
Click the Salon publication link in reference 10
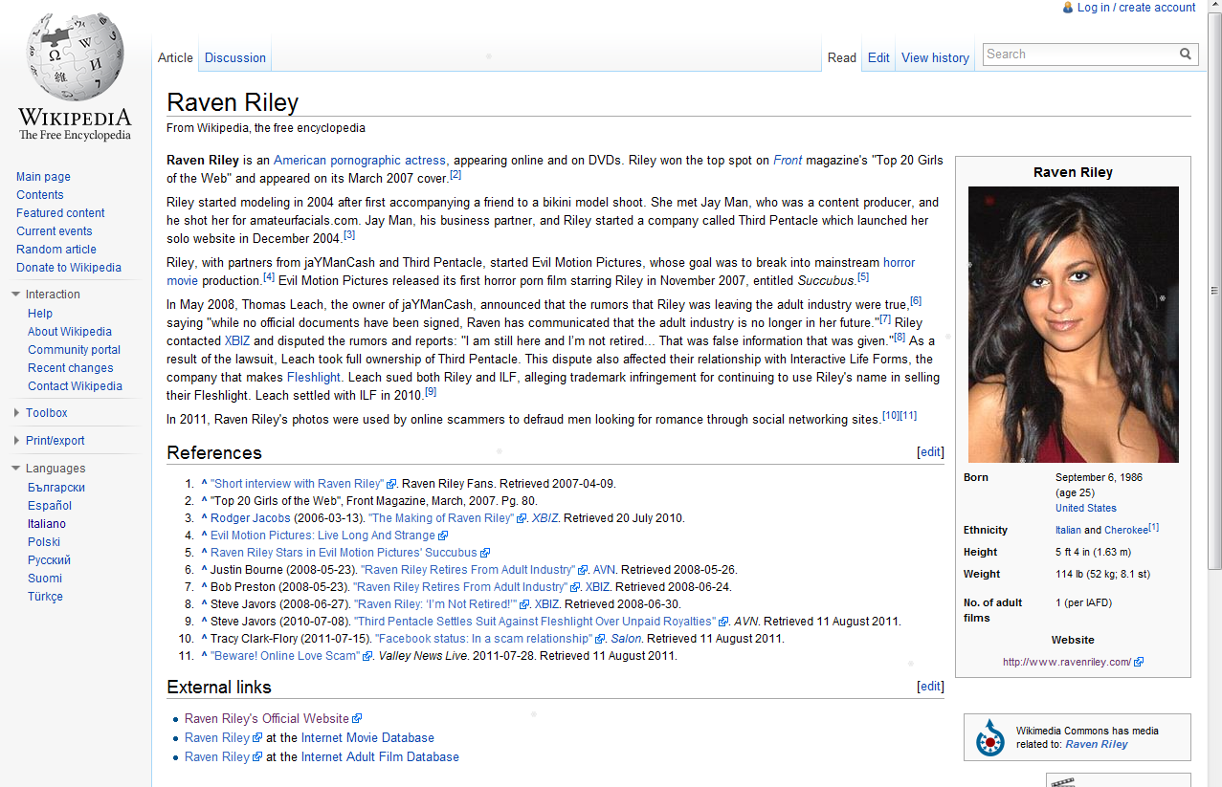pyautogui.click(x=626, y=639)
